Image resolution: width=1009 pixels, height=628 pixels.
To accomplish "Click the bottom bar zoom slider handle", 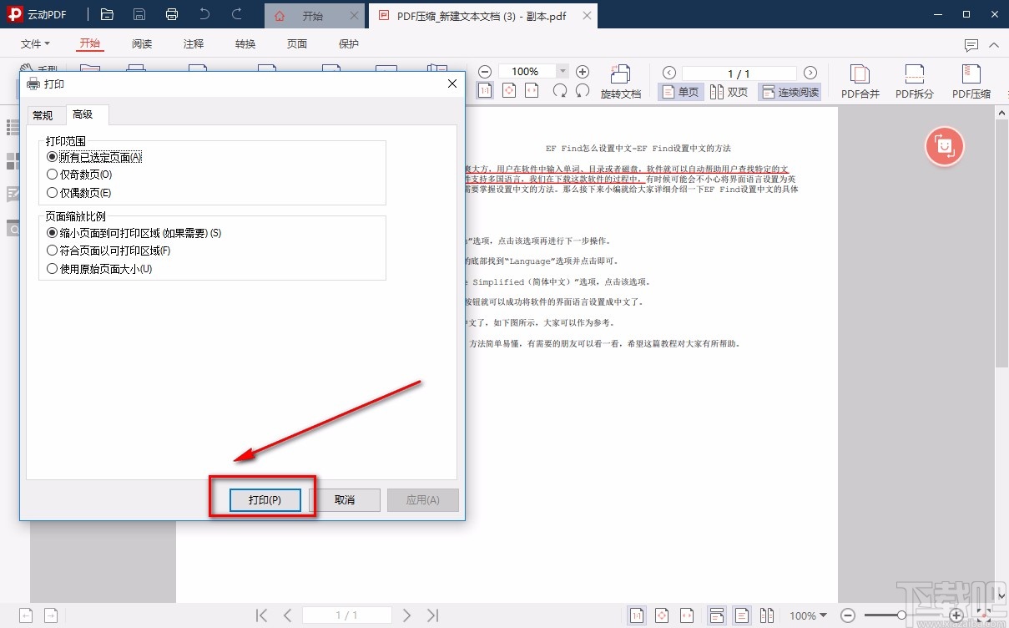I will click(x=901, y=615).
